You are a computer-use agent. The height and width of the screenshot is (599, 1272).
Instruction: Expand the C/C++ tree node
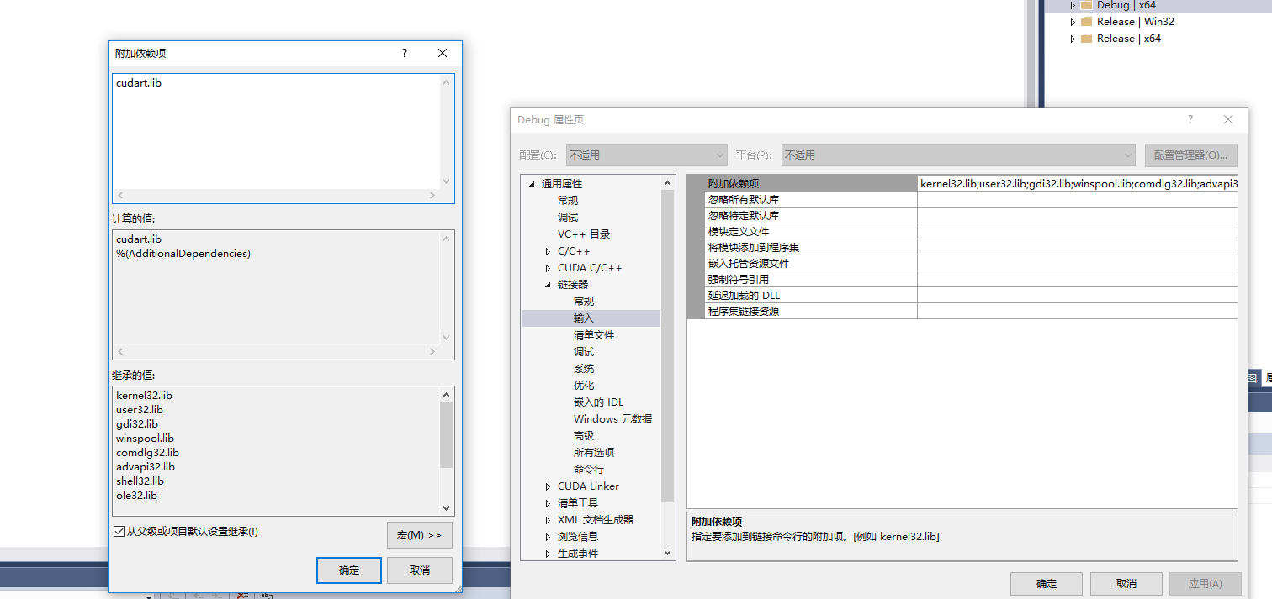549,250
